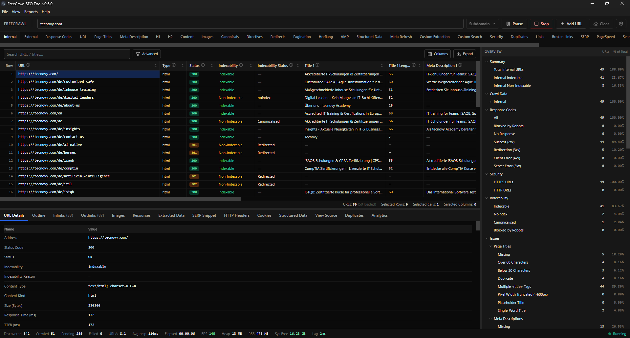630x338 pixels.
Task: Open the Broken Links tab
Action: pos(562,37)
